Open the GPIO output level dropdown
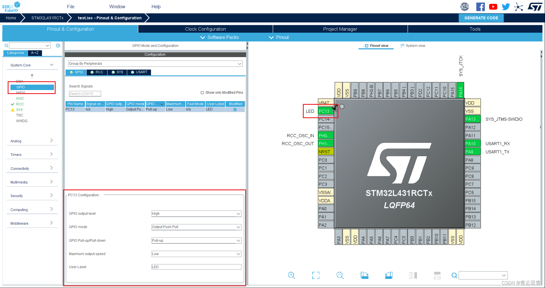This screenshot has width=545, height=288. point(196,214)
